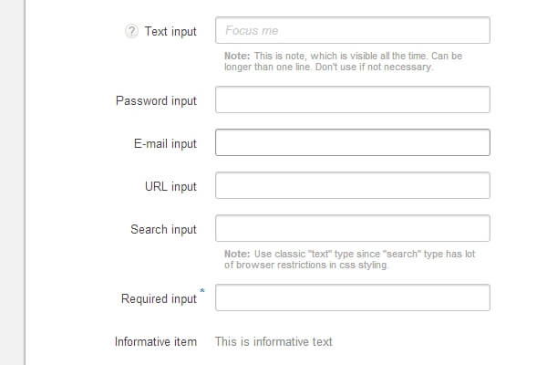
Task: Click the Required input text box
Action: 353,297
